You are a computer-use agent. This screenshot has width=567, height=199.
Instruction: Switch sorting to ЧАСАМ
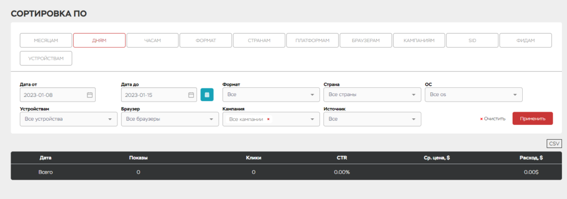click(153, 40)
